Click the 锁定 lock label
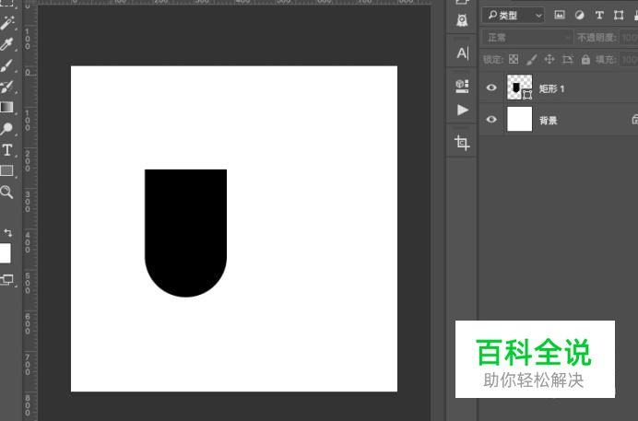This screenshot has width=638, height=421. [x=492, y=60]
